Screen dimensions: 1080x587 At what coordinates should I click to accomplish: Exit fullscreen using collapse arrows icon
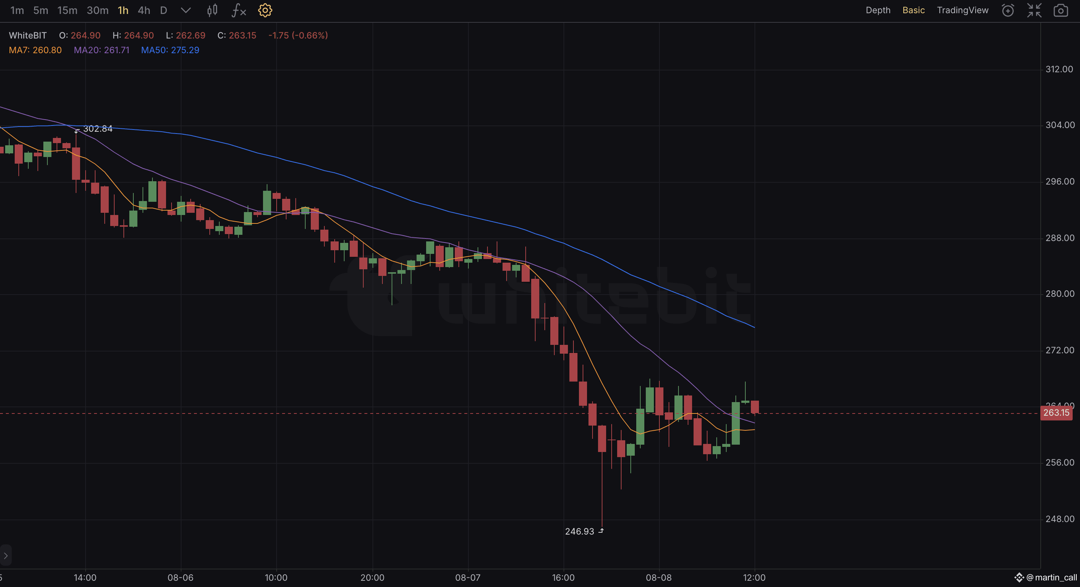1034,10
